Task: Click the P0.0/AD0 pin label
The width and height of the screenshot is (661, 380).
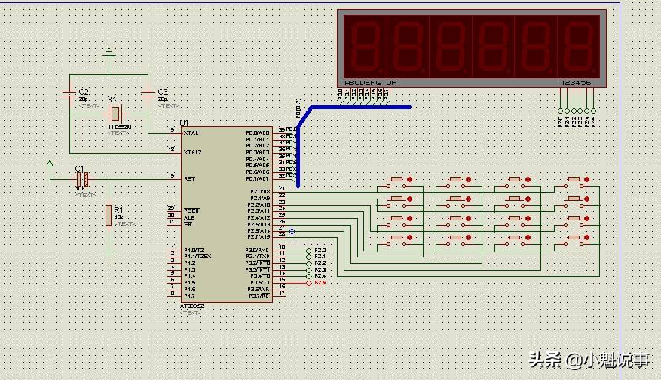Action: click(258, 133)
